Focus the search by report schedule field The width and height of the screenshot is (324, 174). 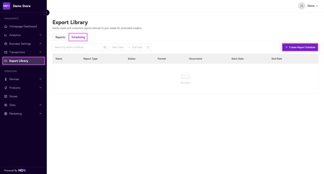coord(77,47)
